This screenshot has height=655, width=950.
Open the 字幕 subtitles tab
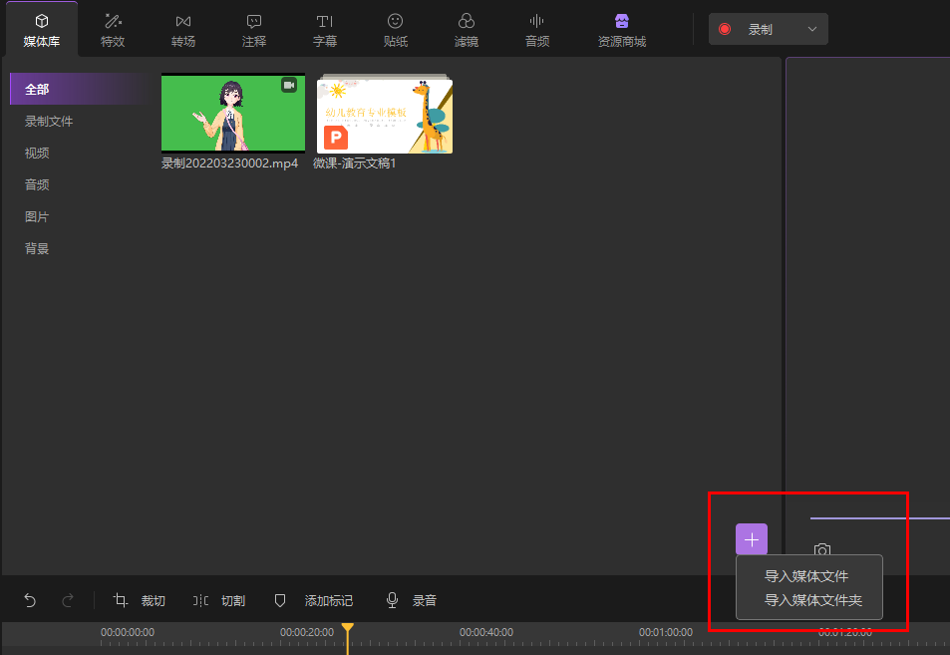(325, 30)
